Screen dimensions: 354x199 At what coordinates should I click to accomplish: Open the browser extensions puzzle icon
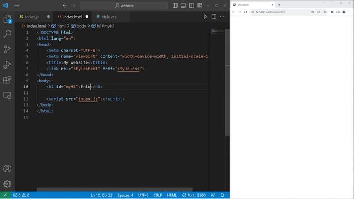[332, 12]
